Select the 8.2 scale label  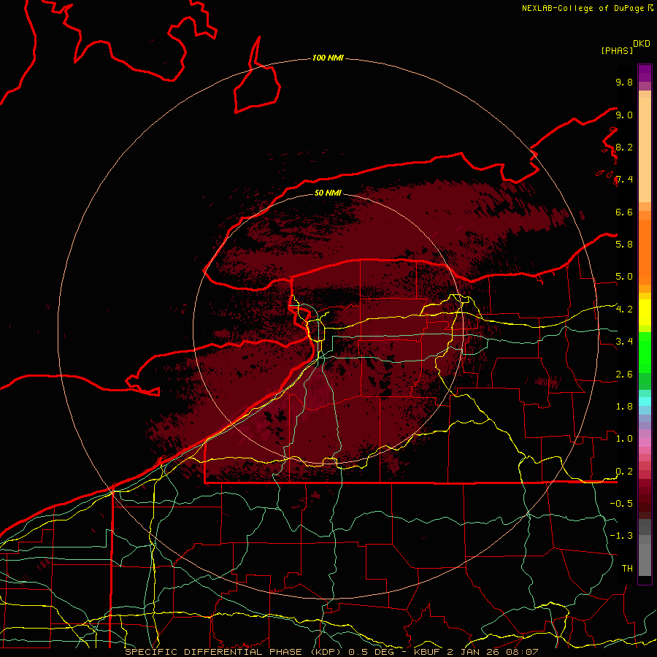[624, 147]
